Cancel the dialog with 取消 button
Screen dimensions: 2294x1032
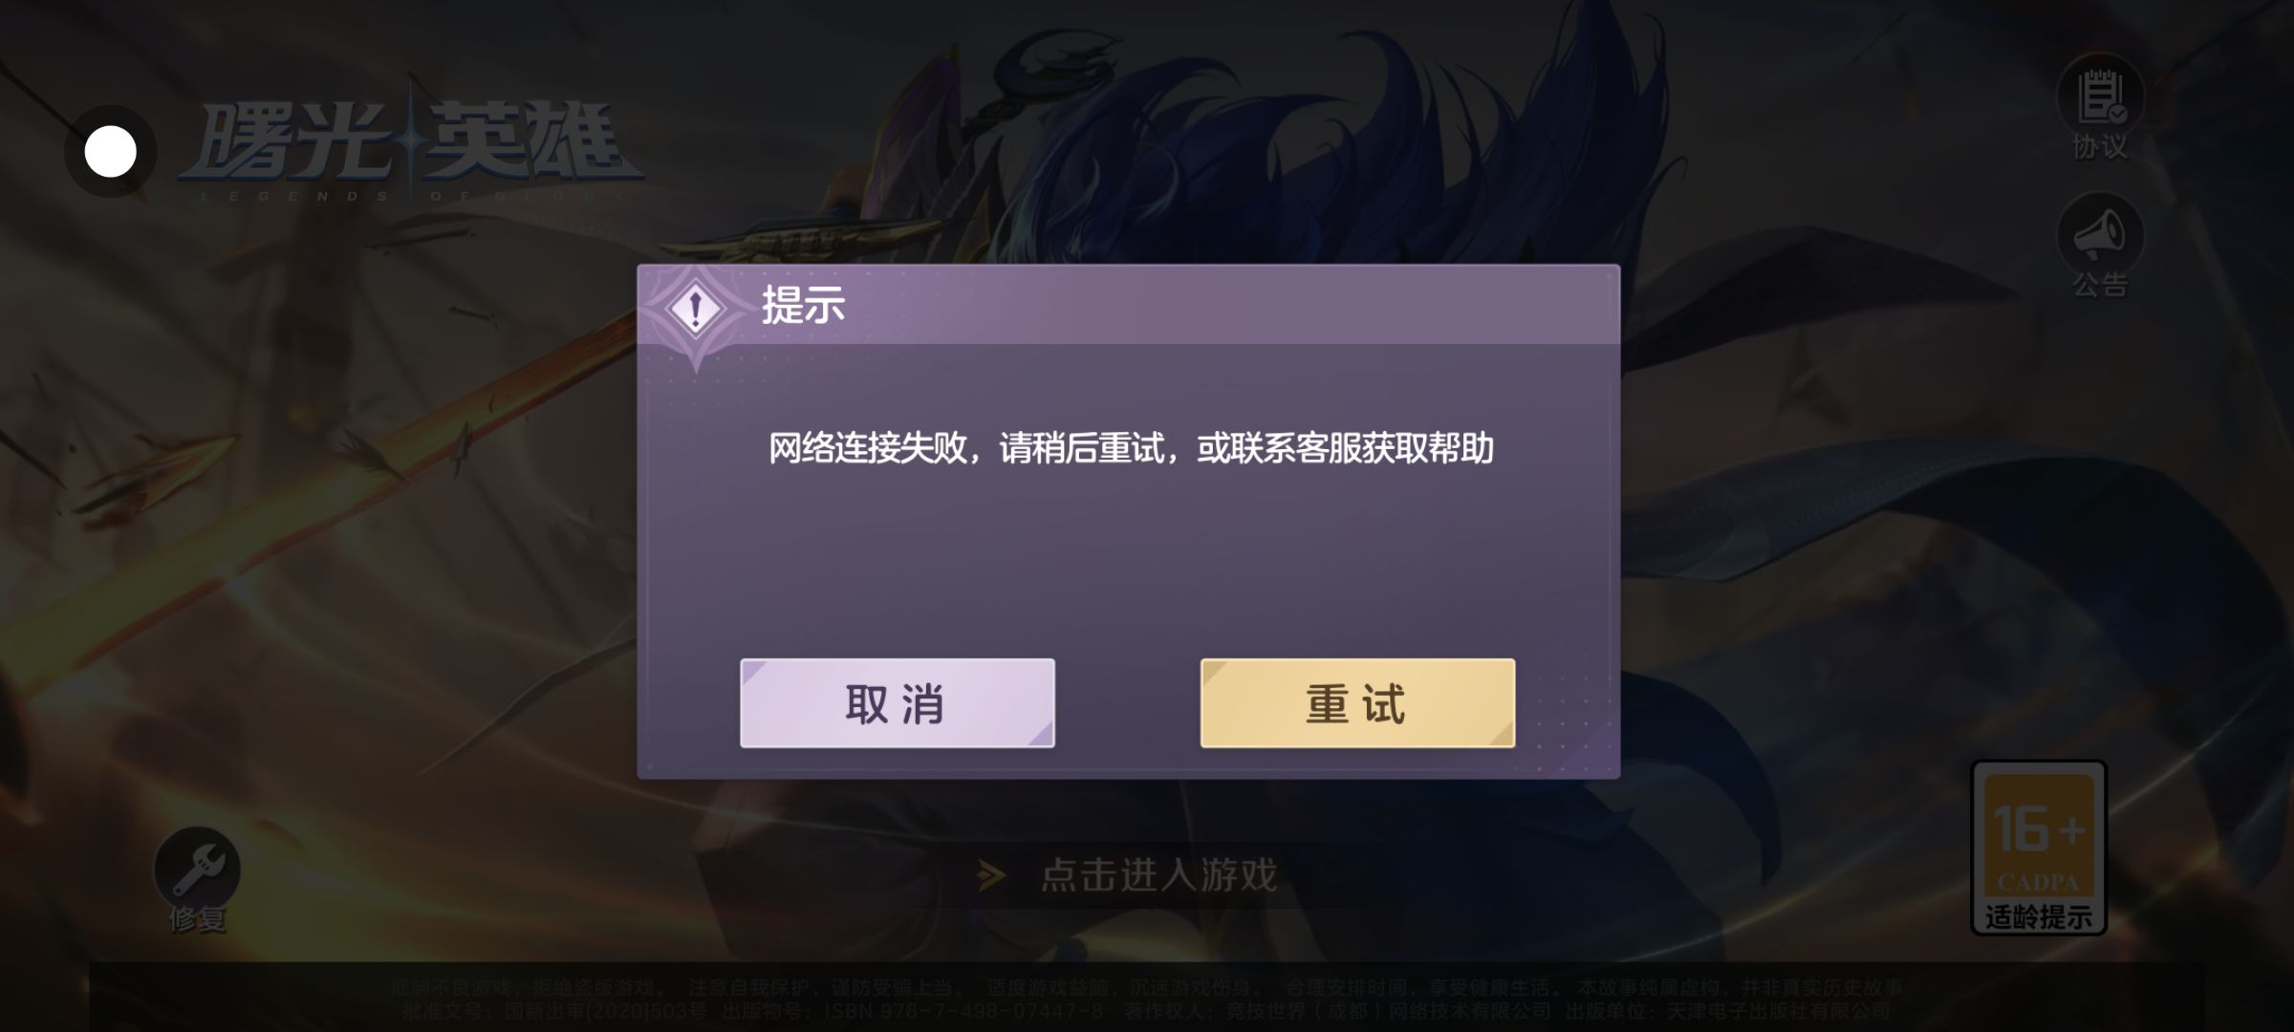click(x=897, y=703)
